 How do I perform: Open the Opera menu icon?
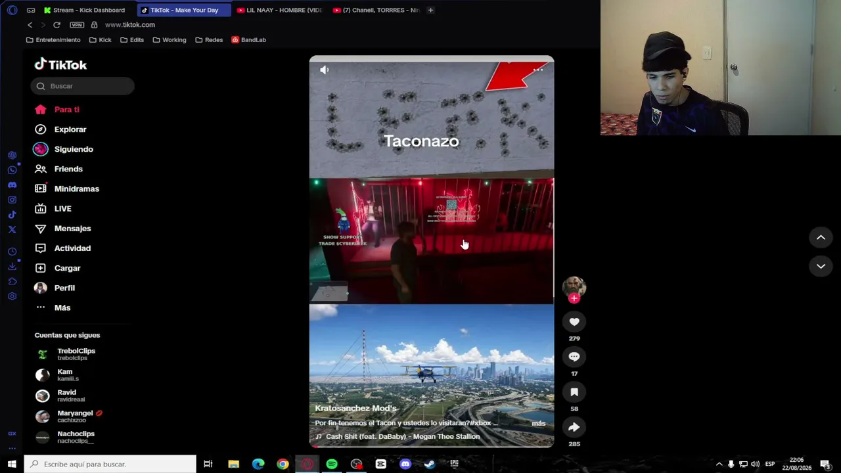(x=12, y=10)
